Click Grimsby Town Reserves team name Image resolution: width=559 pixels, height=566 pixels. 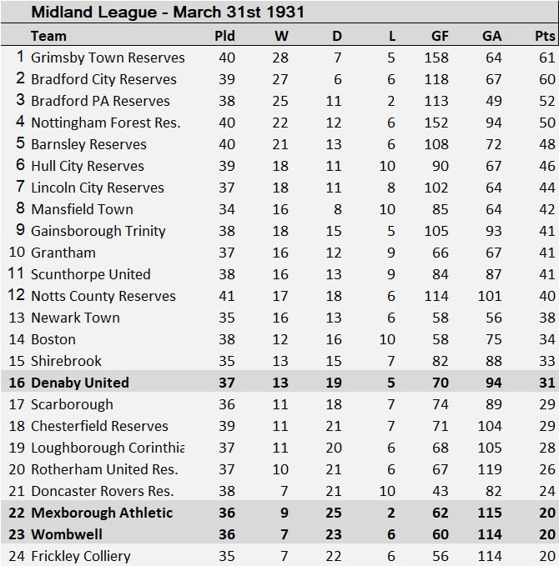click(108, 58)
